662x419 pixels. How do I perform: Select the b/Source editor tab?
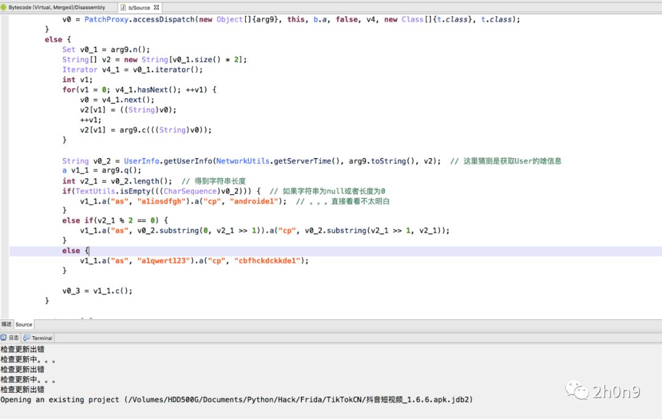[139, 7]
